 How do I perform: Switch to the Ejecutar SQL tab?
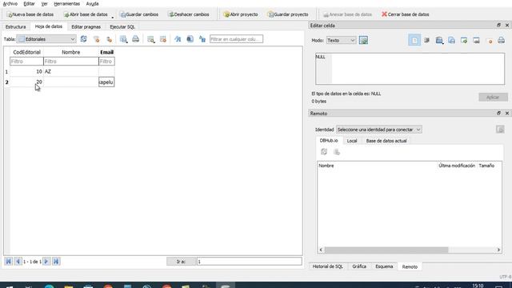tap(122, 26)
